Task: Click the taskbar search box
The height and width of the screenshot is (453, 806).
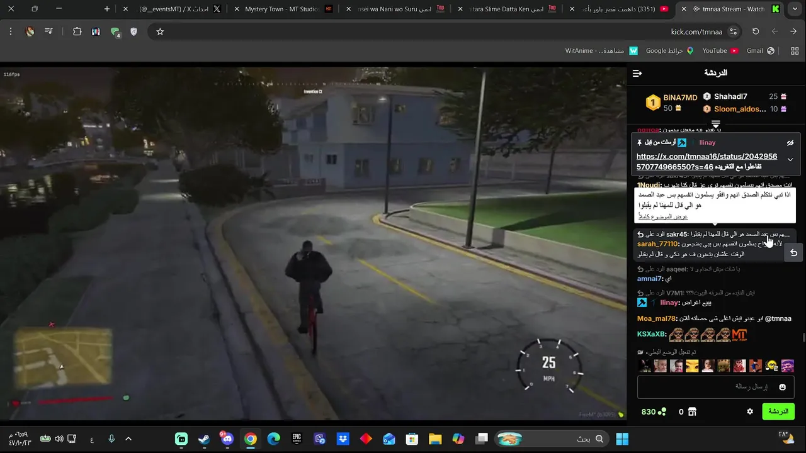Action: click(554, 439)
